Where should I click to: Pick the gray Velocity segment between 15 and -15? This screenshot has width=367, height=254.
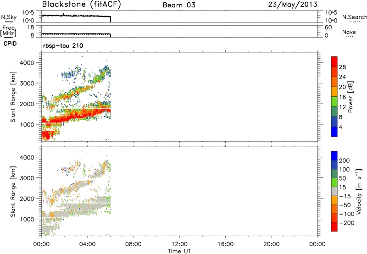(334, 191)
